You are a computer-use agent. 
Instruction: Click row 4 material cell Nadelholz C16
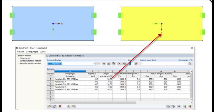click(70, 87)
